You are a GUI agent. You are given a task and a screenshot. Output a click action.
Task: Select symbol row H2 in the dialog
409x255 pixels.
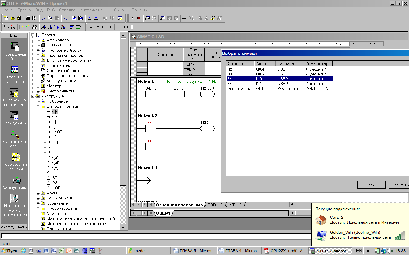279,69
